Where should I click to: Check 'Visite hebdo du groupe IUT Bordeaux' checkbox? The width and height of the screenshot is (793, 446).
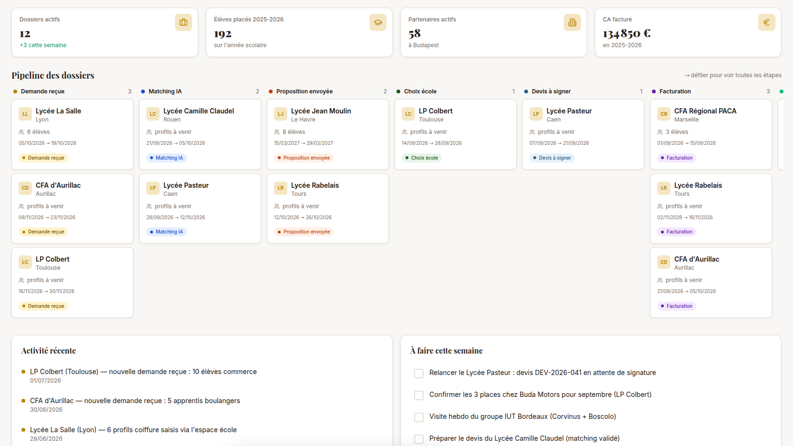tap(419, 417)
